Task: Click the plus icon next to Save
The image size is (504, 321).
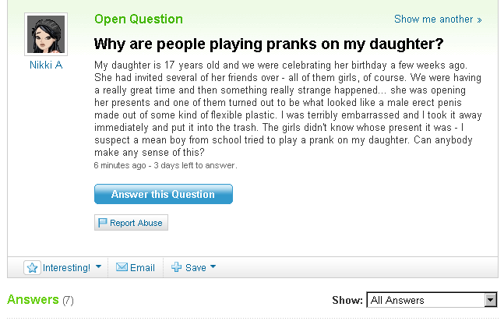Action: [176, 267]
